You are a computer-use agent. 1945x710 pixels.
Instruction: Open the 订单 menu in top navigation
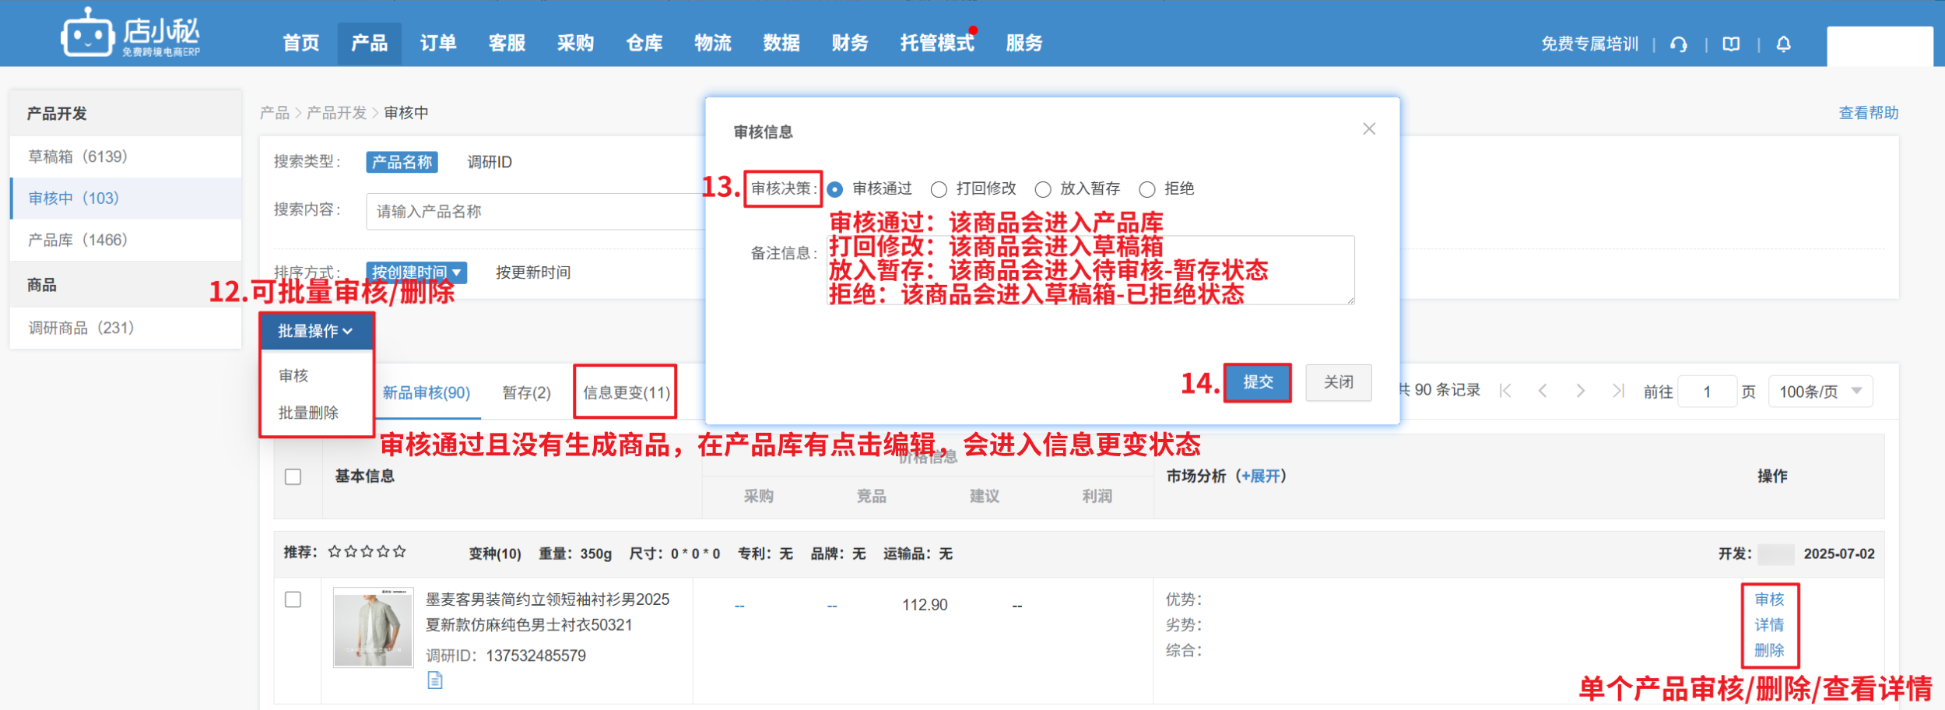pyautogui.click(x=438, y=44)
